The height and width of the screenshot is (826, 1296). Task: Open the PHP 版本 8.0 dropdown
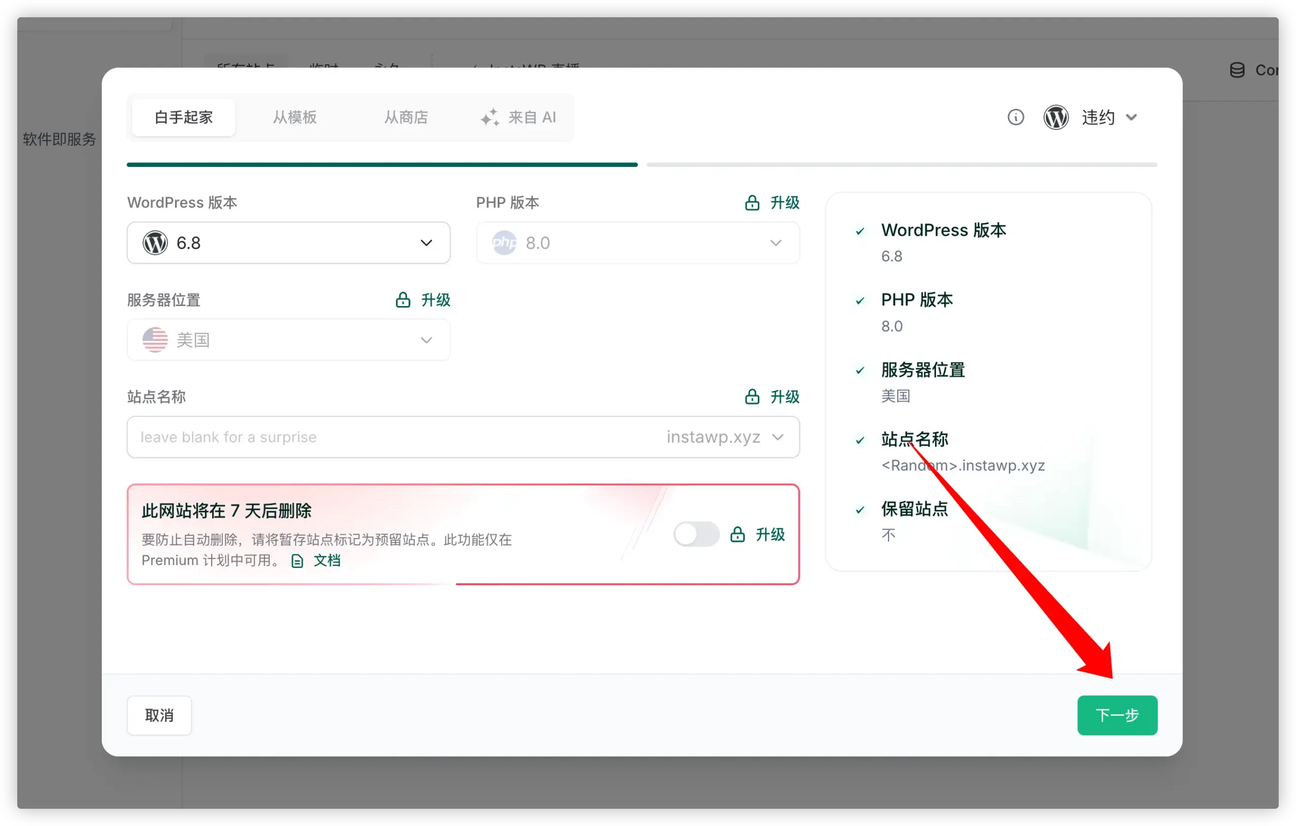point(638,242)
